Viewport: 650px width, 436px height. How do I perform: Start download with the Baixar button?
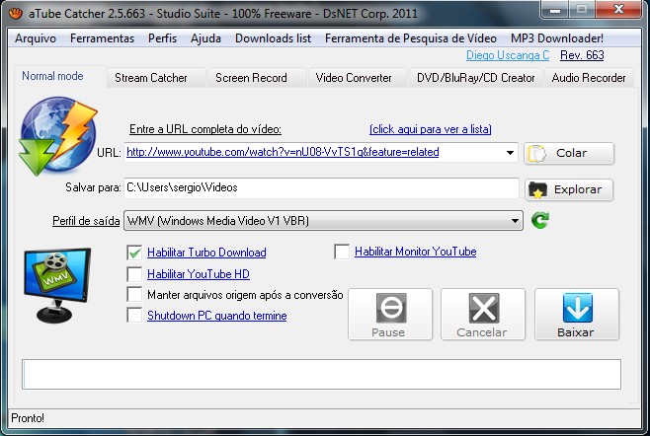pyautogui.click(x=577, y=315)
